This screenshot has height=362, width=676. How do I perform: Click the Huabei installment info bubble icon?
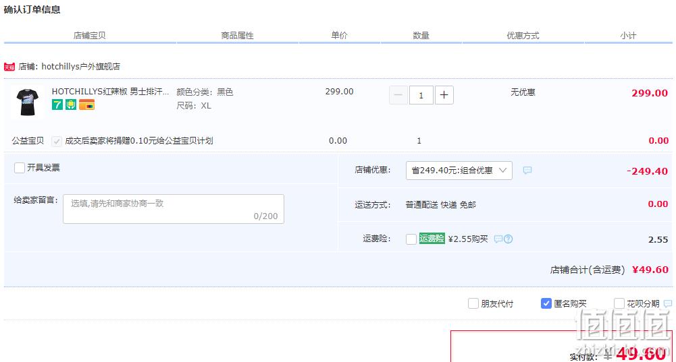(668, 303)
